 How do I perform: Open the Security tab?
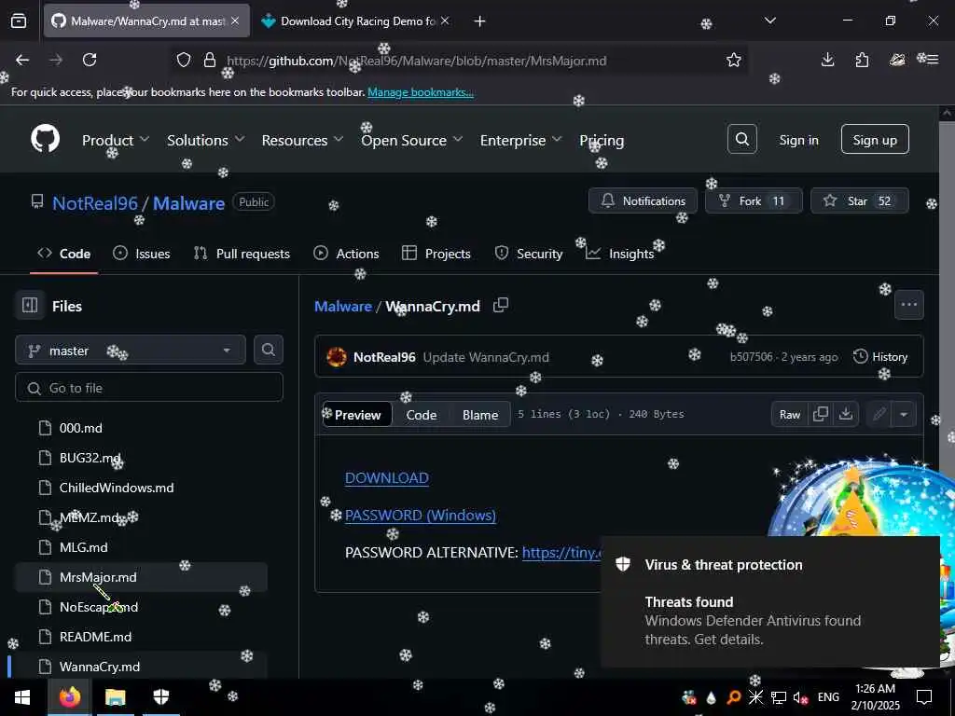point(528,254)
